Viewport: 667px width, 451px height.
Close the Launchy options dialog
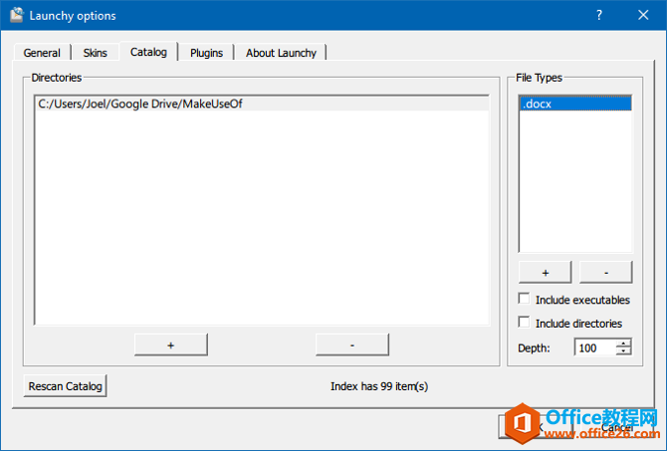644,16
